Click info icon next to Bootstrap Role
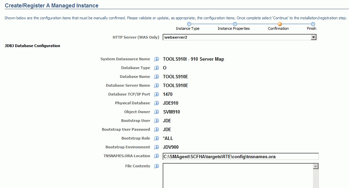349x188 pixels. 157,139
